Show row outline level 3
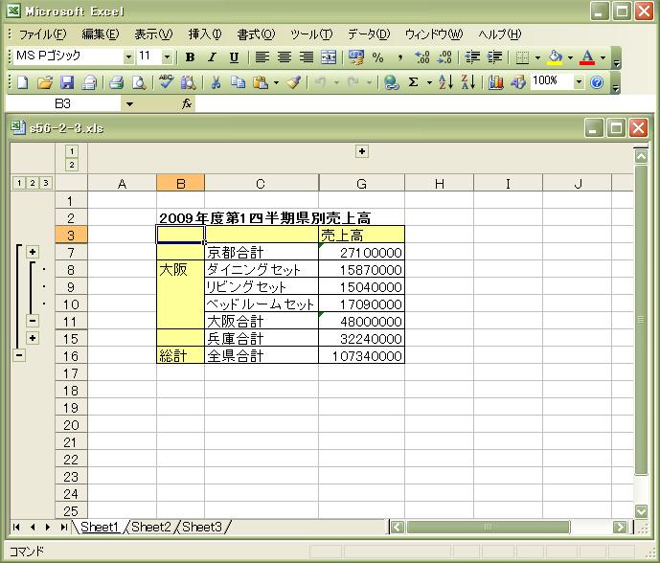Screen dimensions: 660x563 [x=46, y=183]
